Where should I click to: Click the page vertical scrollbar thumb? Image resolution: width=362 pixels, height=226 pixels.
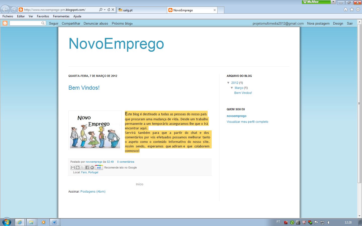[359, 103]
